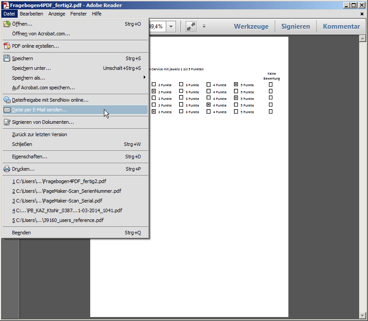This screenshot has width=368, height=321.
Task: Click the vertical scrollbar up arrow
Action: (x=362, y=38)
